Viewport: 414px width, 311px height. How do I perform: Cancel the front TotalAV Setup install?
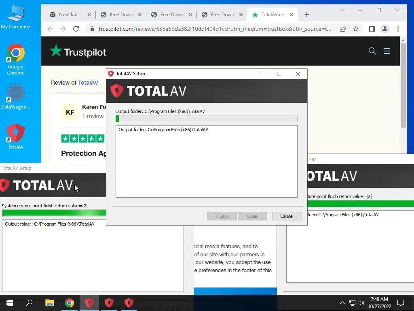tap(287, 216)
